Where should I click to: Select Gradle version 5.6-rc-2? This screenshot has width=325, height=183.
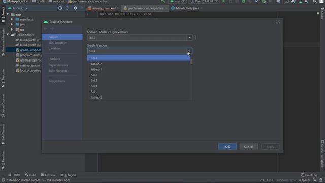(x=139, y=97)
